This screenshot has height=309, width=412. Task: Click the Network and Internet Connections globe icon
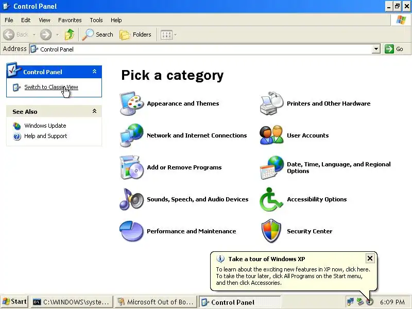(x=132, y=135)
